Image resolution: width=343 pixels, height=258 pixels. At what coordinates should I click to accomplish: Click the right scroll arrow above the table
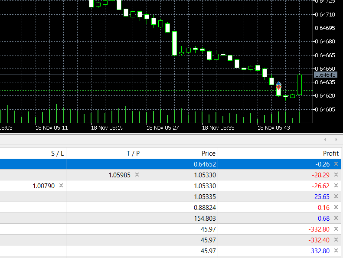pos(336,139)
